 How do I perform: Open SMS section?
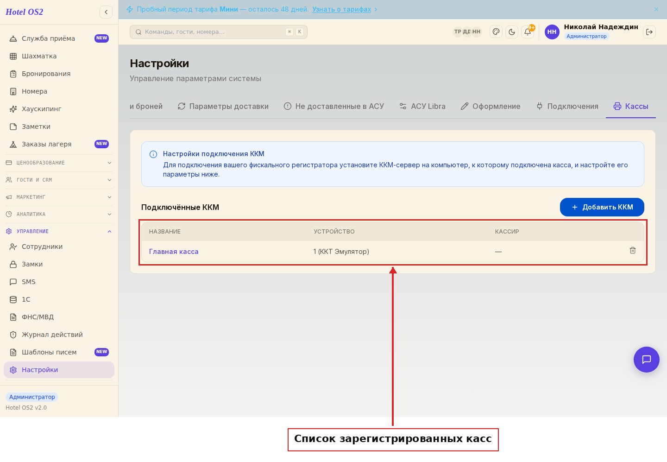(59, 282)
